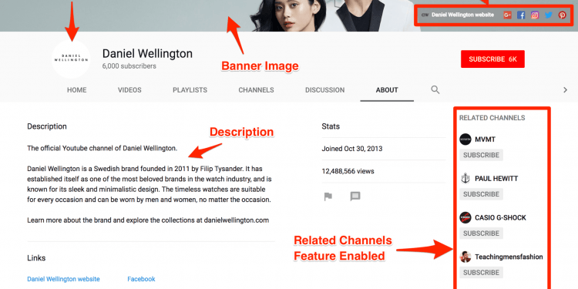The width and height of the screenshot is (578, 289).
Task: Open the Teachingmensfashion related channel name
Action: click(x=509, y=257)
